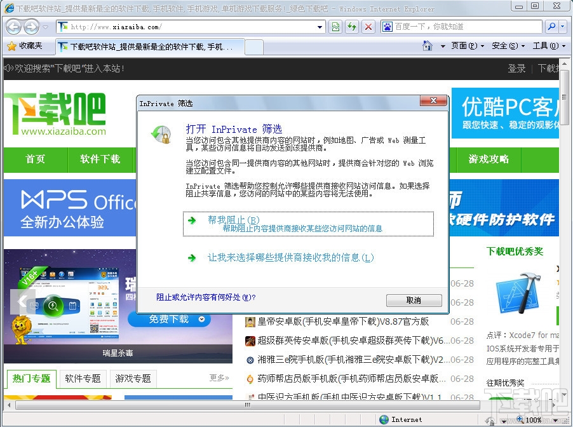This screenshot has height=427, width=573.
Task: Select the 软件下载 navigation menu item
Action: 101,160
